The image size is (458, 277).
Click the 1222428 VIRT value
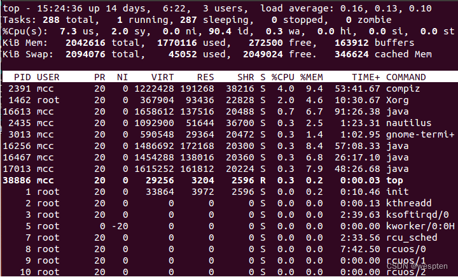[154, 89]
